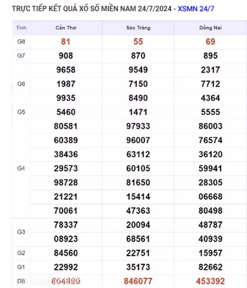Select Đồng Nai special prize 453392
The image size is (247, 288).
pyautogui.click(x=210, y=281)
